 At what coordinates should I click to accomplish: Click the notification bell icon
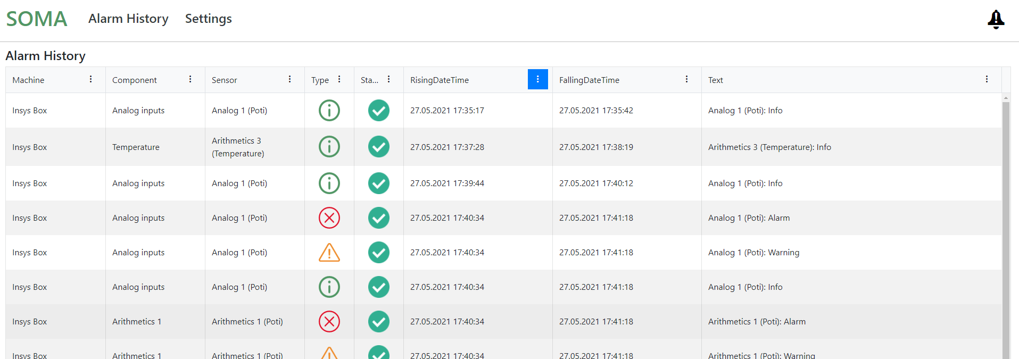tap(996, 19)
